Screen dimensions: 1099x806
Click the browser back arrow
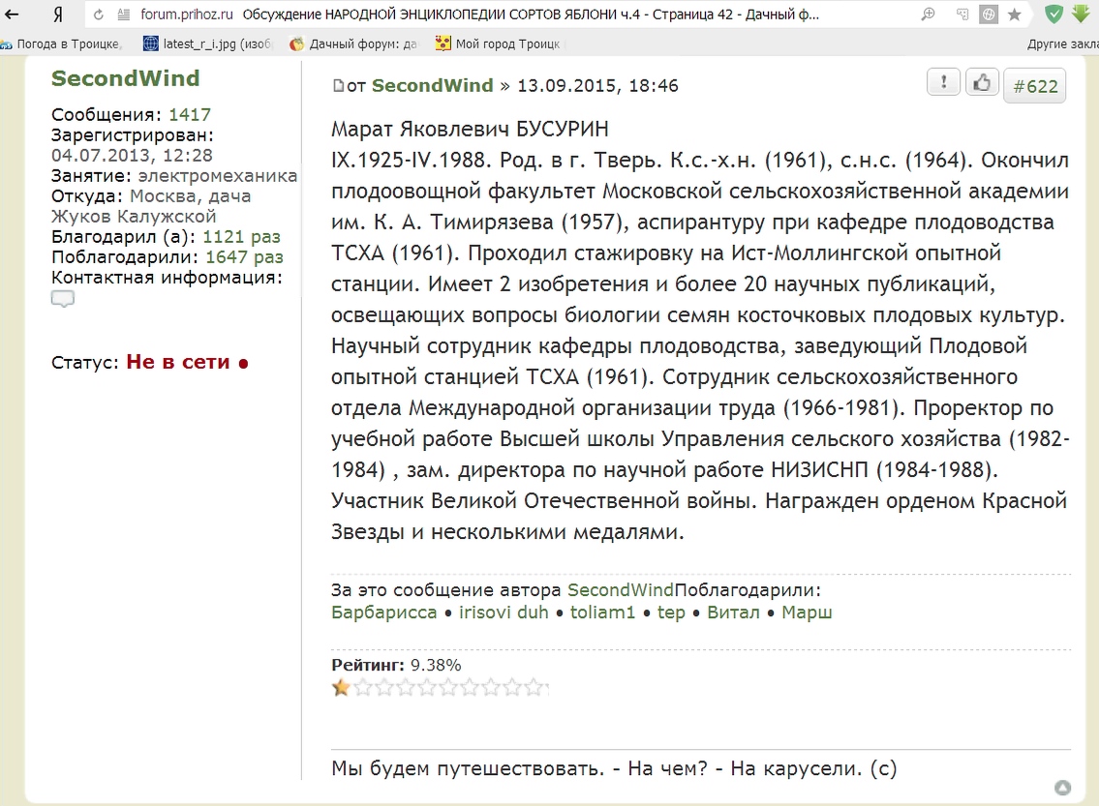[13, 15]
